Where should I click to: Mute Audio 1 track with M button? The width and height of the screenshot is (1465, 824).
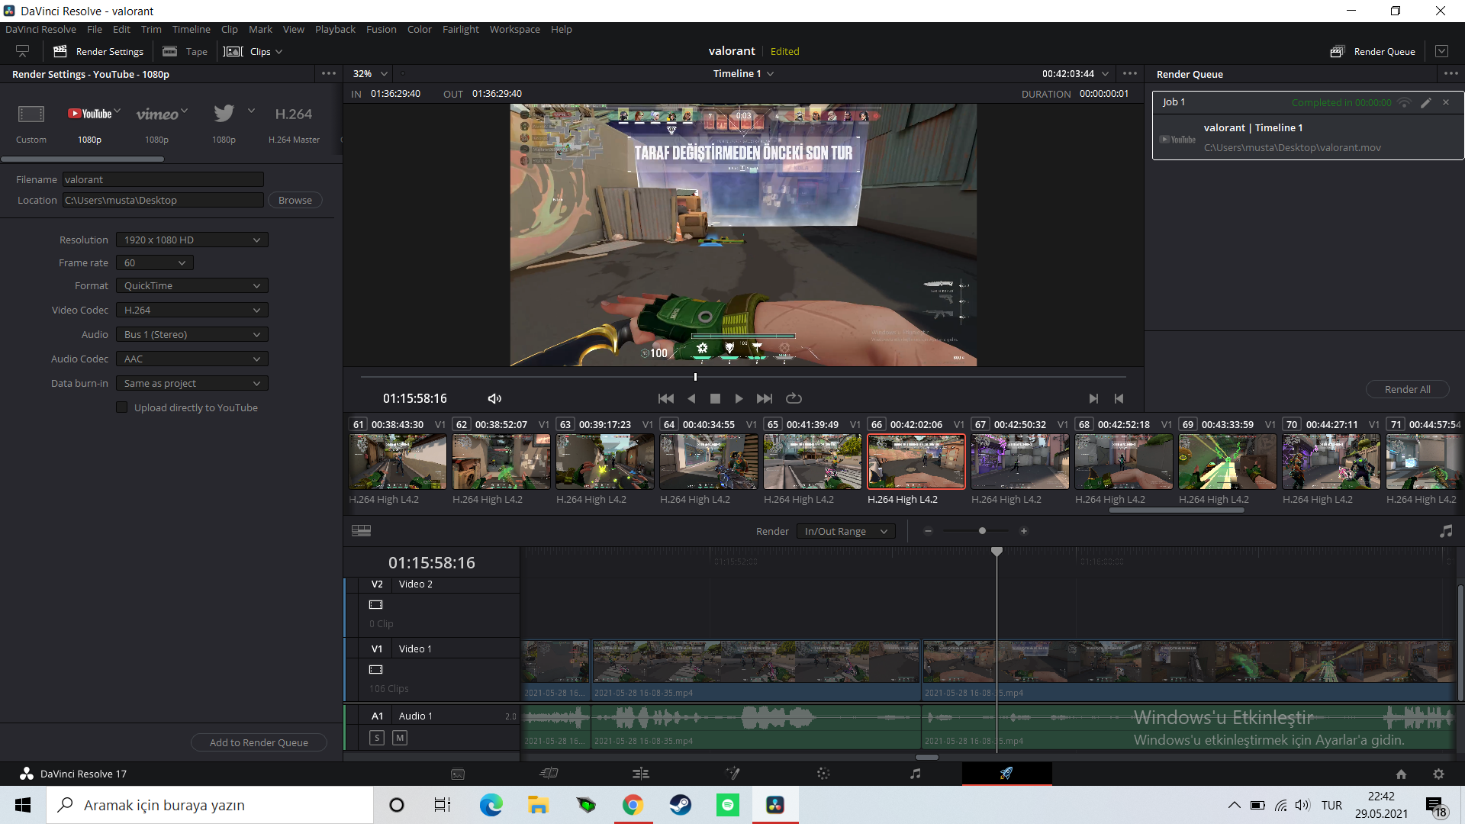pyautogui.click(x=400, y=738)
